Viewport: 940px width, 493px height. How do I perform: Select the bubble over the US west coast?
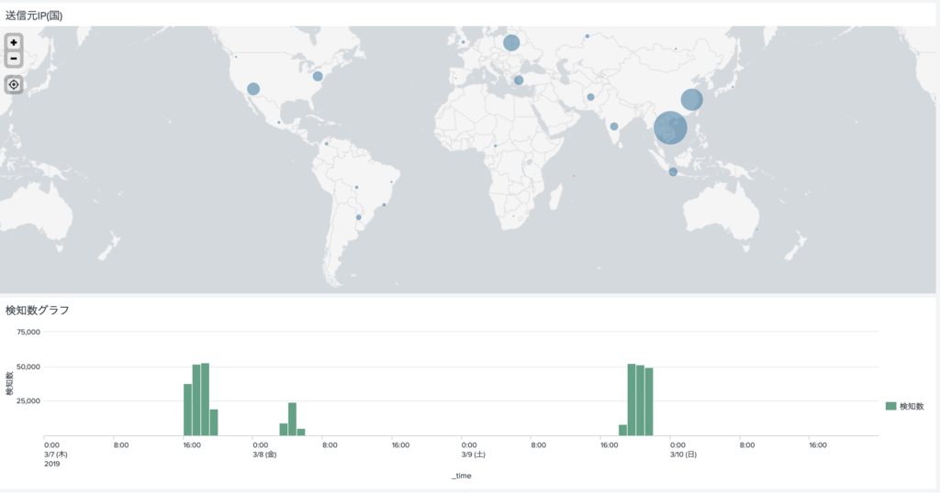pyautogui.click(x=253, y=89)
